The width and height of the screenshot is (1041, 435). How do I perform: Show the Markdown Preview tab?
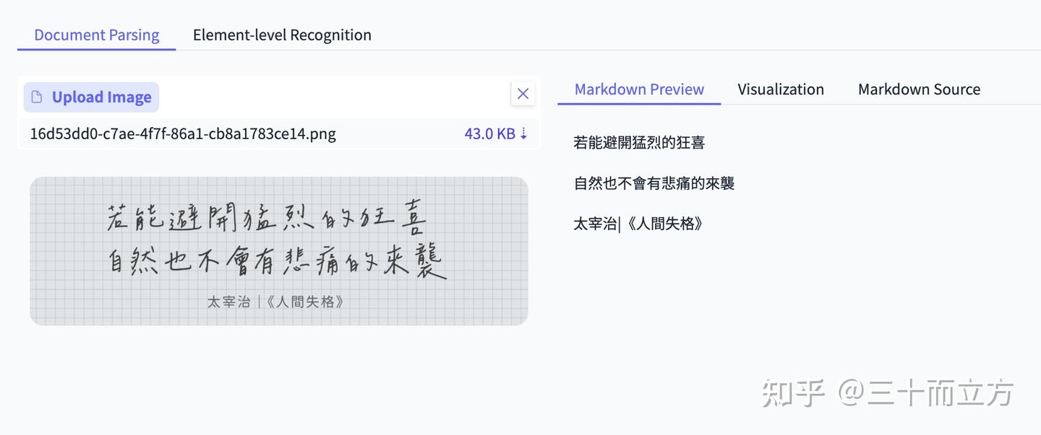(x=639, y=89)
